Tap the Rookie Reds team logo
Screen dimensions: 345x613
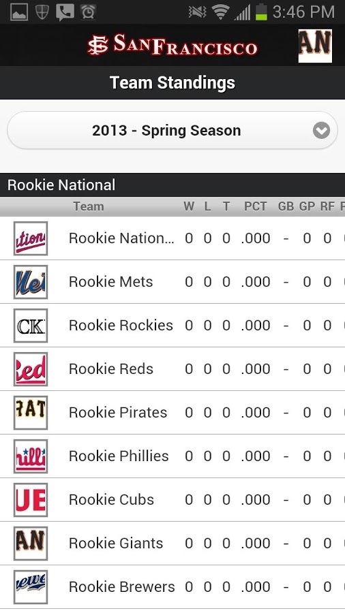pyautogui.click(x=31, y=369)
